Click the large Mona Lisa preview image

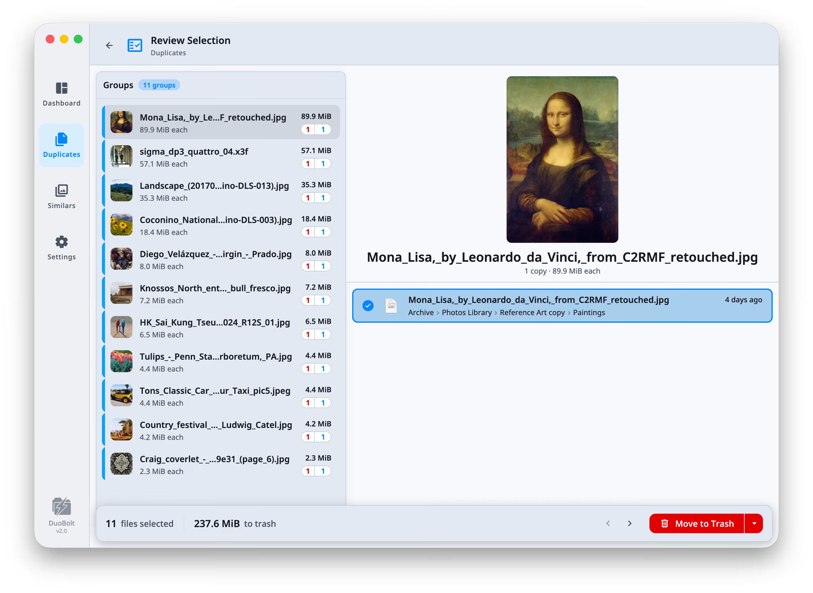pos(562,159)
